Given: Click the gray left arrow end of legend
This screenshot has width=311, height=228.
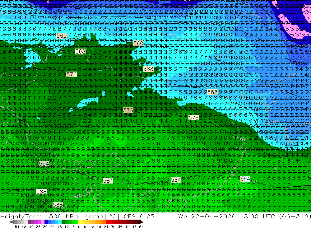Looking at the screenshot, I should pos(11,222).
